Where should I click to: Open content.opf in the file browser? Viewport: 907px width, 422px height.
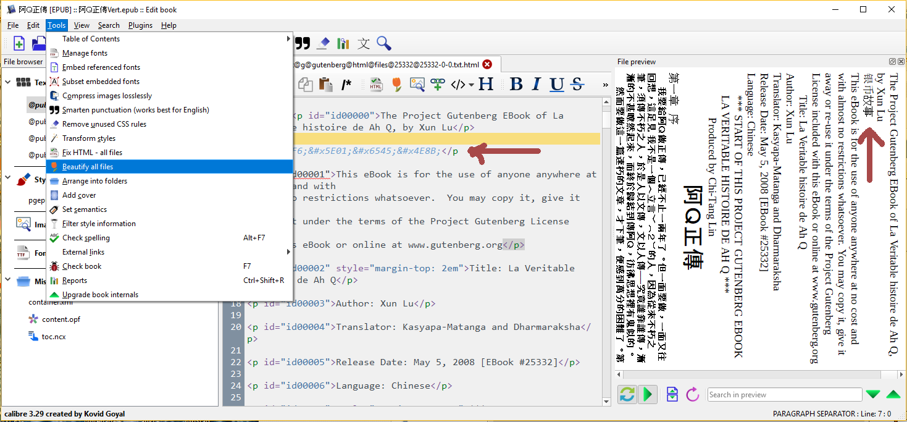point(61,319)
